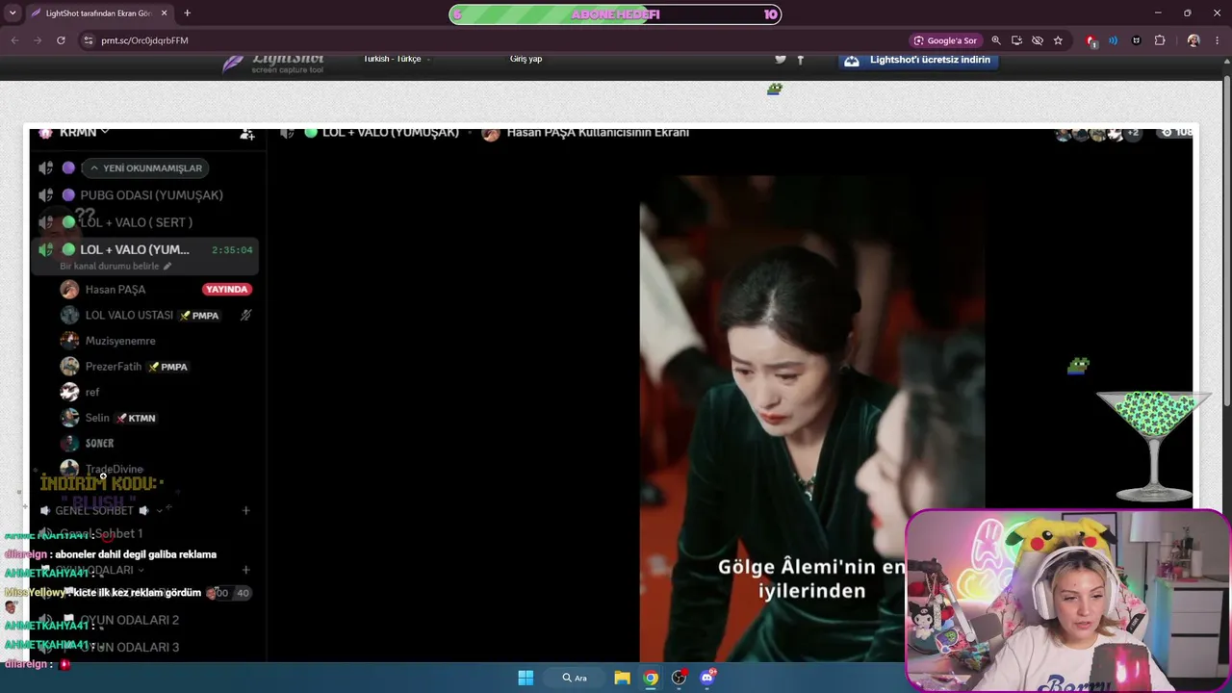
Task: Click the Ara taskbar search box
Action: click(575, 678)
